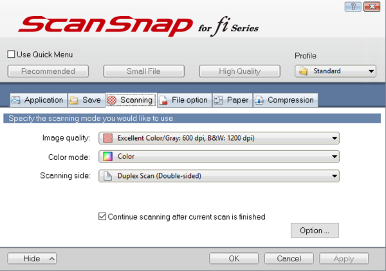The image size is (386, 271).
Task: Click the Application tab icon
Action: pos(16,100)
